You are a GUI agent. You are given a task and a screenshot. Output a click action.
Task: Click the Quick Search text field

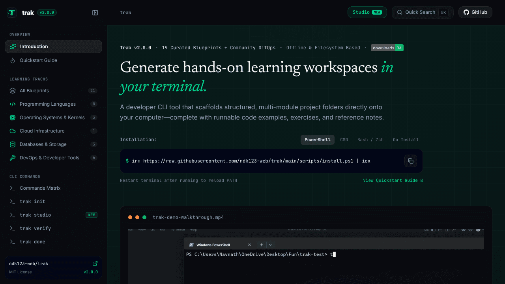pos(423,12)
